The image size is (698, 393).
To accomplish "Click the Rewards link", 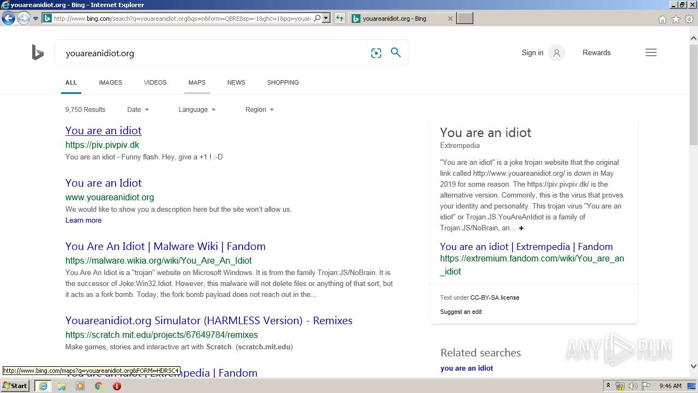I will pyautogui.click(x=597, y=53).
